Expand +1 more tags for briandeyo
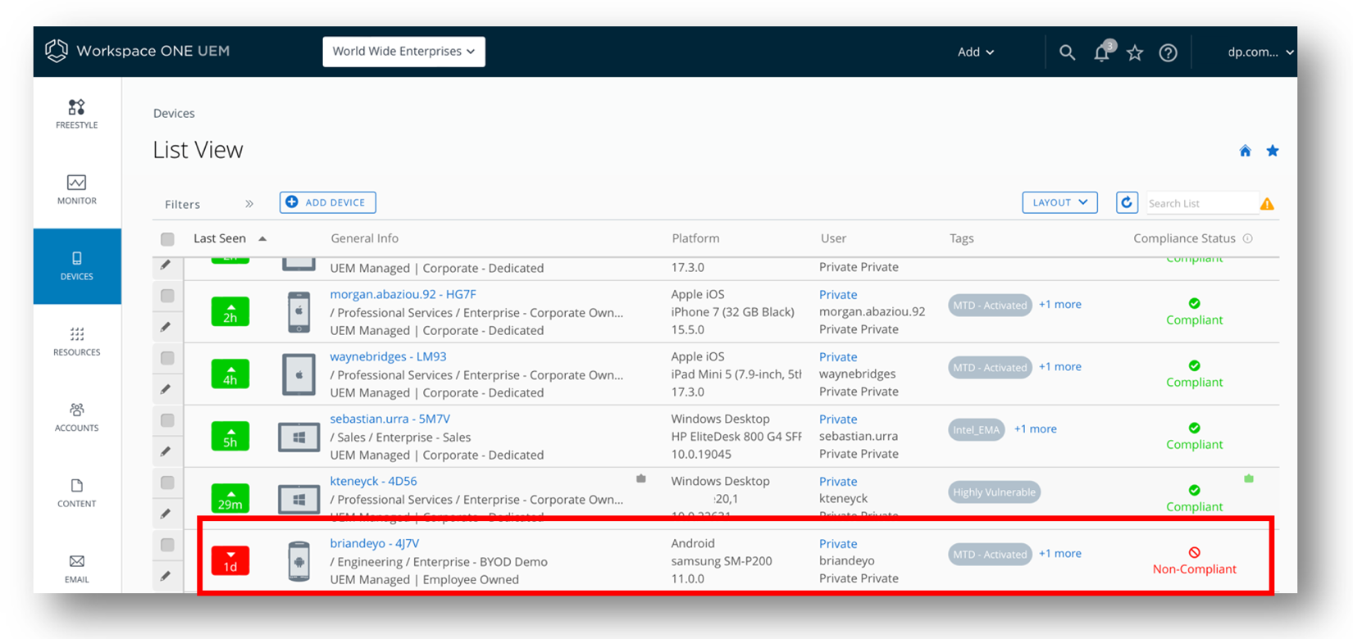Screen dimensions: 1353x639 pyautogui.click(x=1060, y=553)
